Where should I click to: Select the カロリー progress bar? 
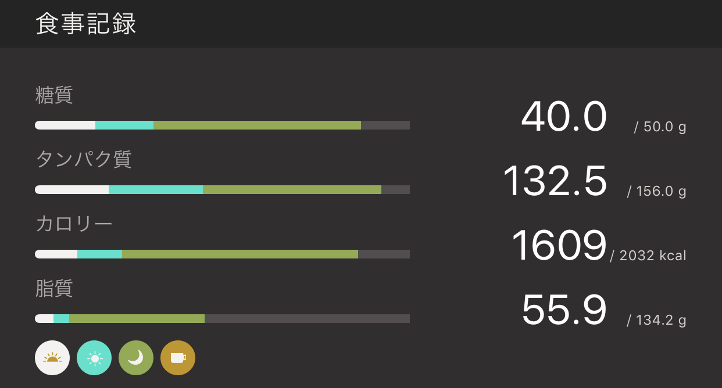[x=222, y=254]
